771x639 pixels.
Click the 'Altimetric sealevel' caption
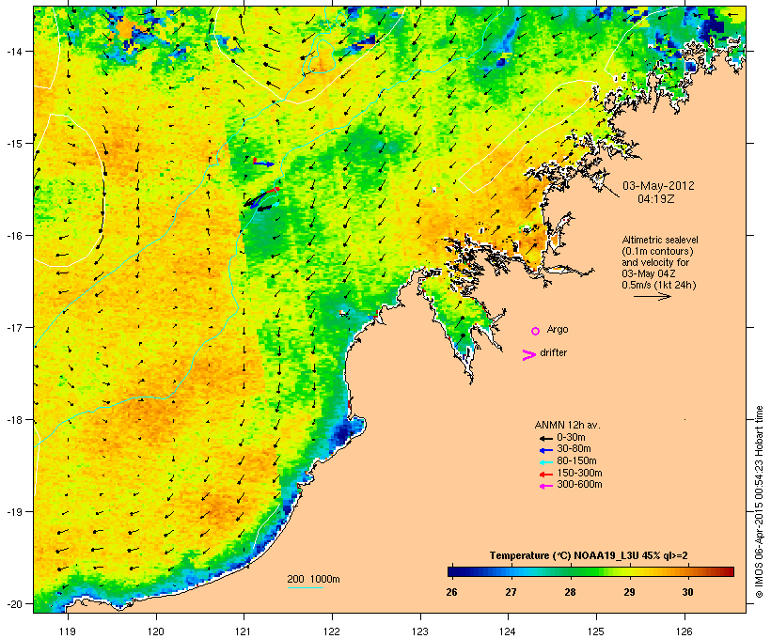point(660,240)
